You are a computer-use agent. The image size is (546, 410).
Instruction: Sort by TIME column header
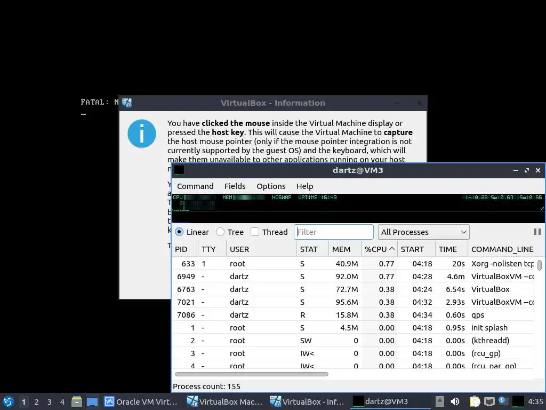pos(451,249)
